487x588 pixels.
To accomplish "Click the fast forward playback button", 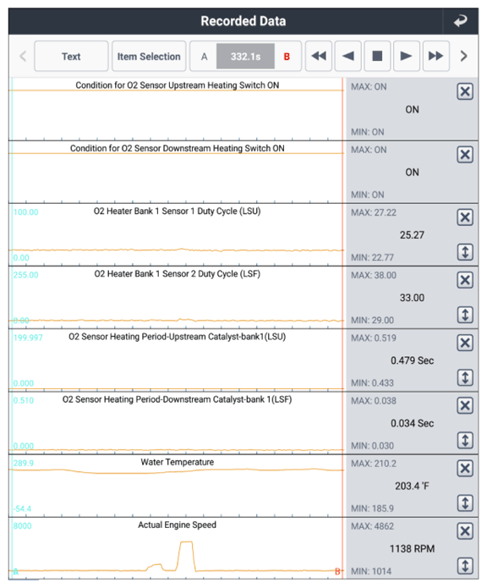I will (x=436, y=56).
